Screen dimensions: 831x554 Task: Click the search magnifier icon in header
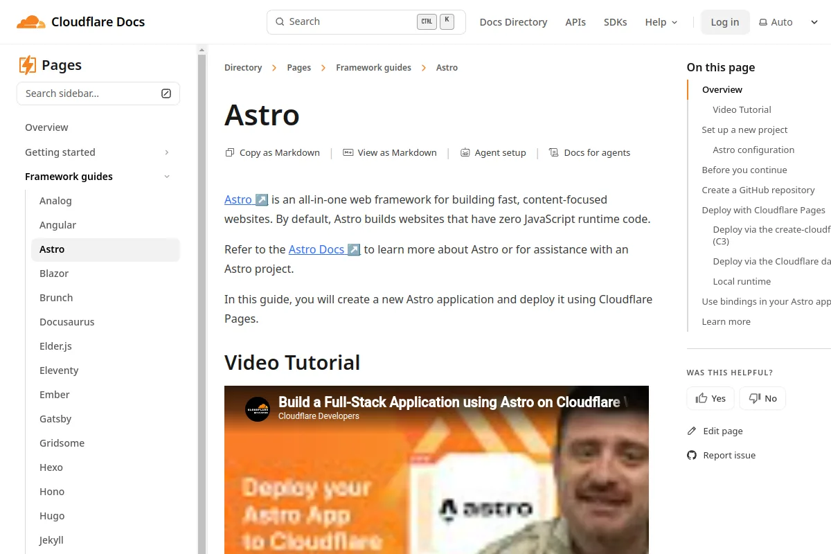click(x=280, y=21)
